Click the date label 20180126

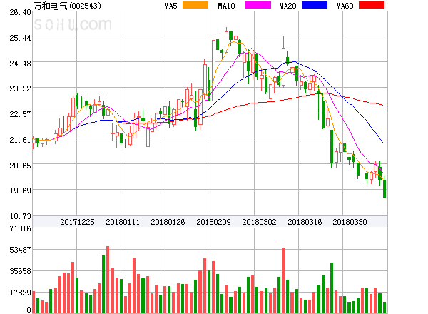click(168, 222)
